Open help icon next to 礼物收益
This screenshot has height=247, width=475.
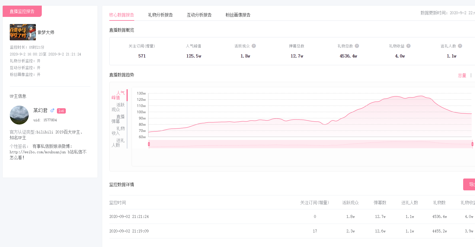pyautogui.click(x=408, y=46)
